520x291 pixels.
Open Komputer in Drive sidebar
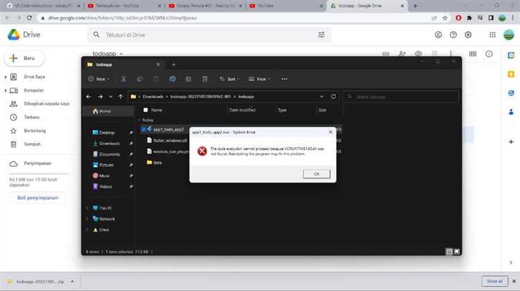pyautogui.click(x=33, y=91)
